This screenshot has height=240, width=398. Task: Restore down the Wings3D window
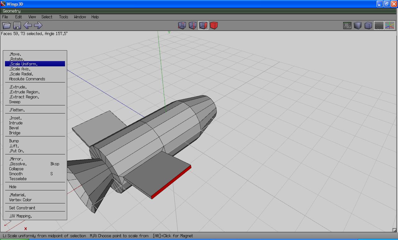387,4
